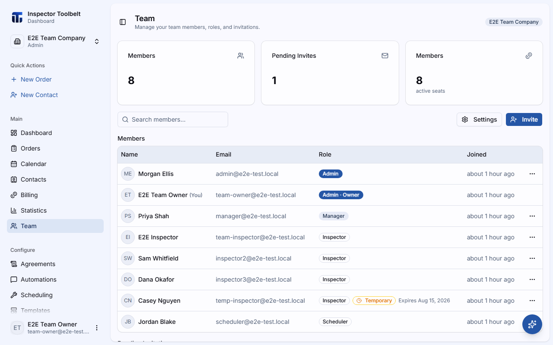This screenshot has width=553, height=345.
Task: Open the E2E Team Company switcher
Action: click(55, 41)
